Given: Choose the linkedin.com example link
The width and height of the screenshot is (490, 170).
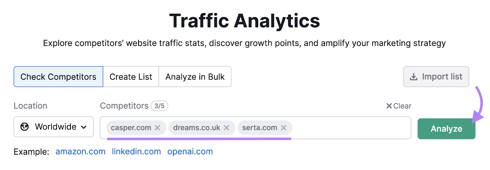Looking at the screenshot, I should coord(136,152).
